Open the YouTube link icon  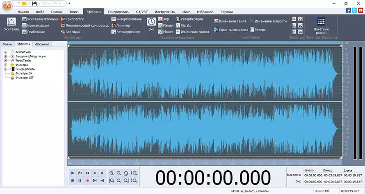click(x=360, y=10)
